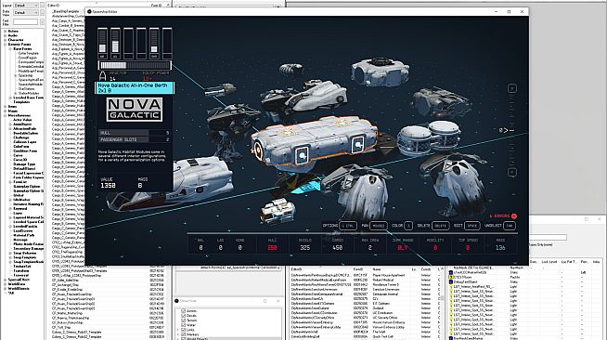Toggle the Water checkbox in Show/Hide window
This screenshot has height=340, width=607.
[x=184, y=325]
